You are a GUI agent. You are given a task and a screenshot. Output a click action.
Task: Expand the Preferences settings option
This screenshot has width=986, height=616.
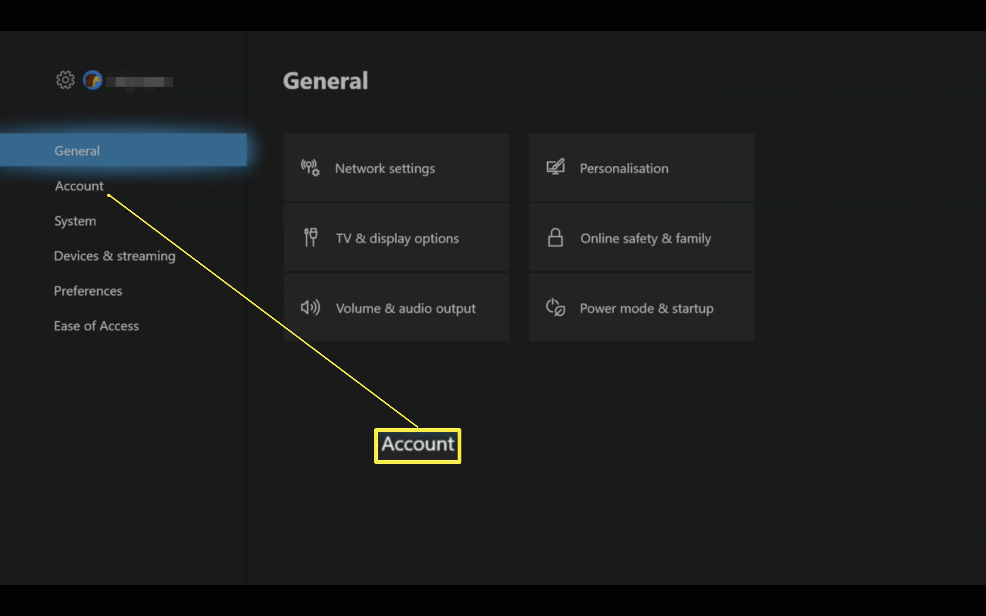pos(88,290)
